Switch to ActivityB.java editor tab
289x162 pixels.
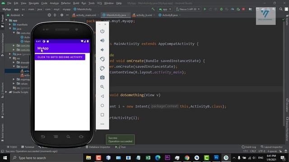tap(168, 15)
